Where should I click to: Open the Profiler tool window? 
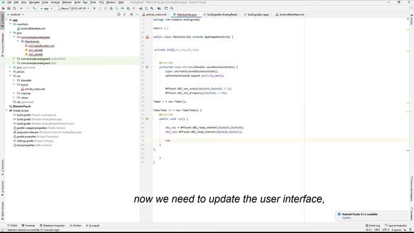click(76, 226)
